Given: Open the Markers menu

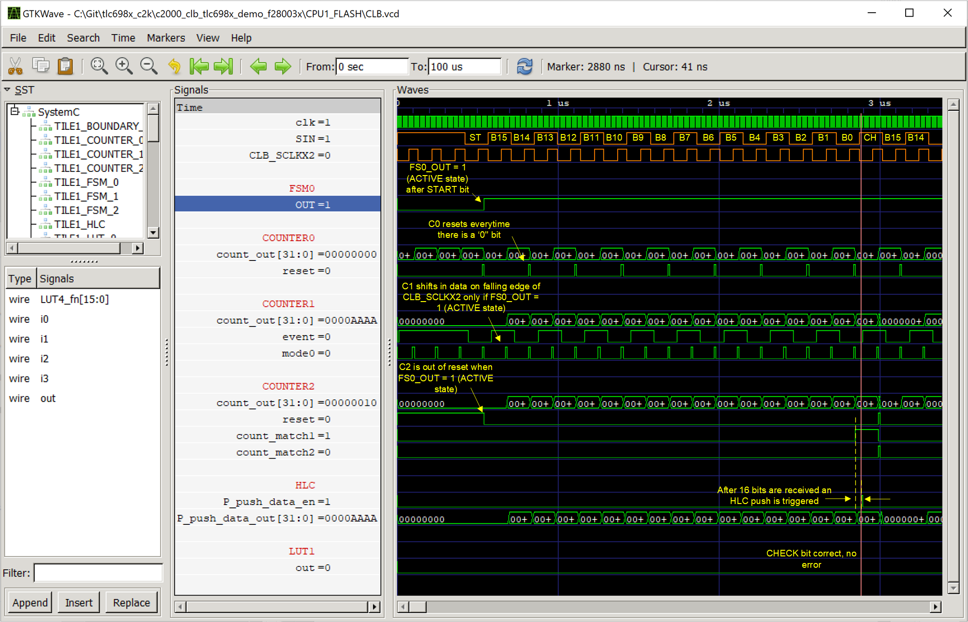Looking at the screenshot, I should tap(165, 38).
